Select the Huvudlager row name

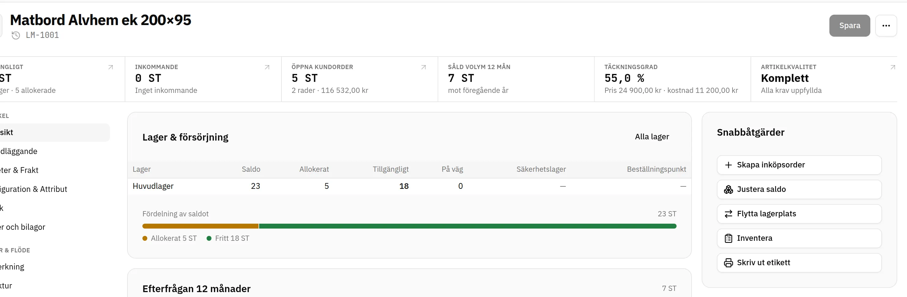pyautogui.click(x=153, y=186)
